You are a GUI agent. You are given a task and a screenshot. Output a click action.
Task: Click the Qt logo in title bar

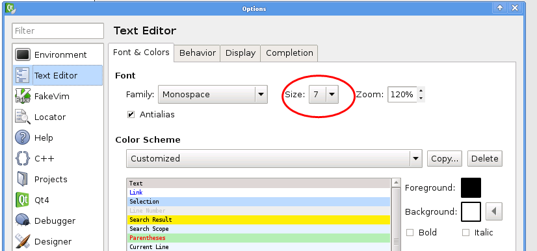point(10,8)
